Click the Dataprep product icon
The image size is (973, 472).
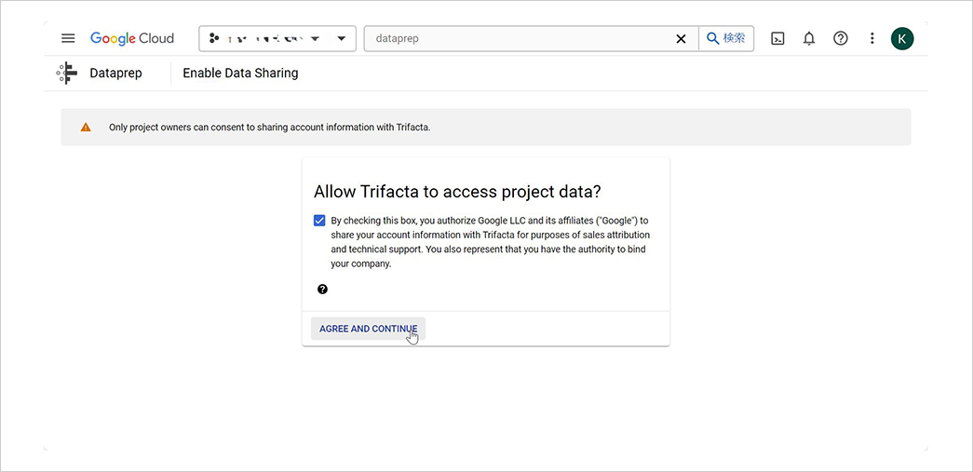coord(67,74)
